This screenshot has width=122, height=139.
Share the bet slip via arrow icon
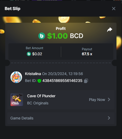point(110,30)
